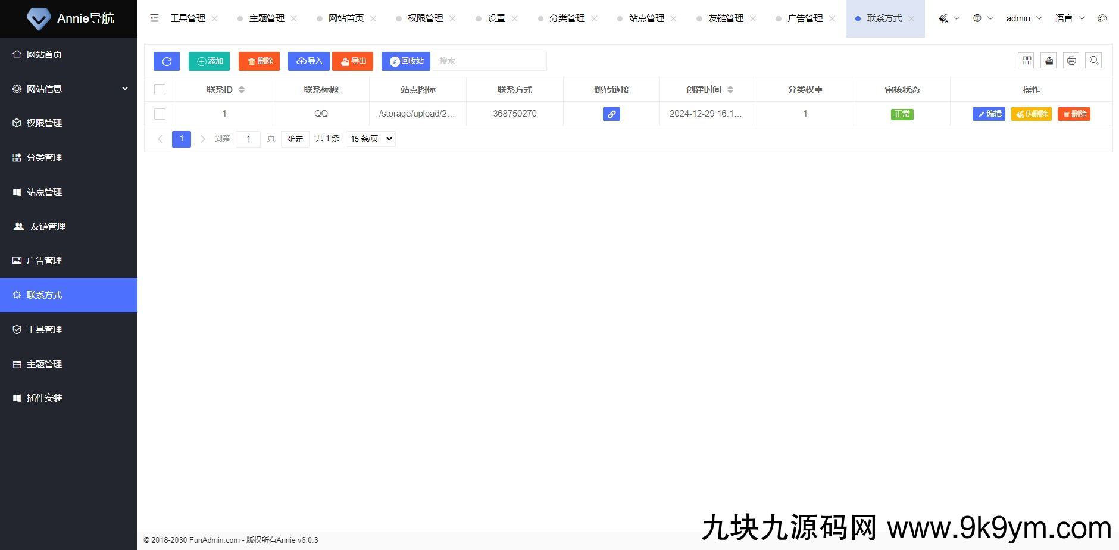Open 分类管理 in the sidebar
This screenshot has height=550, width=1119.
click(68, 157)
